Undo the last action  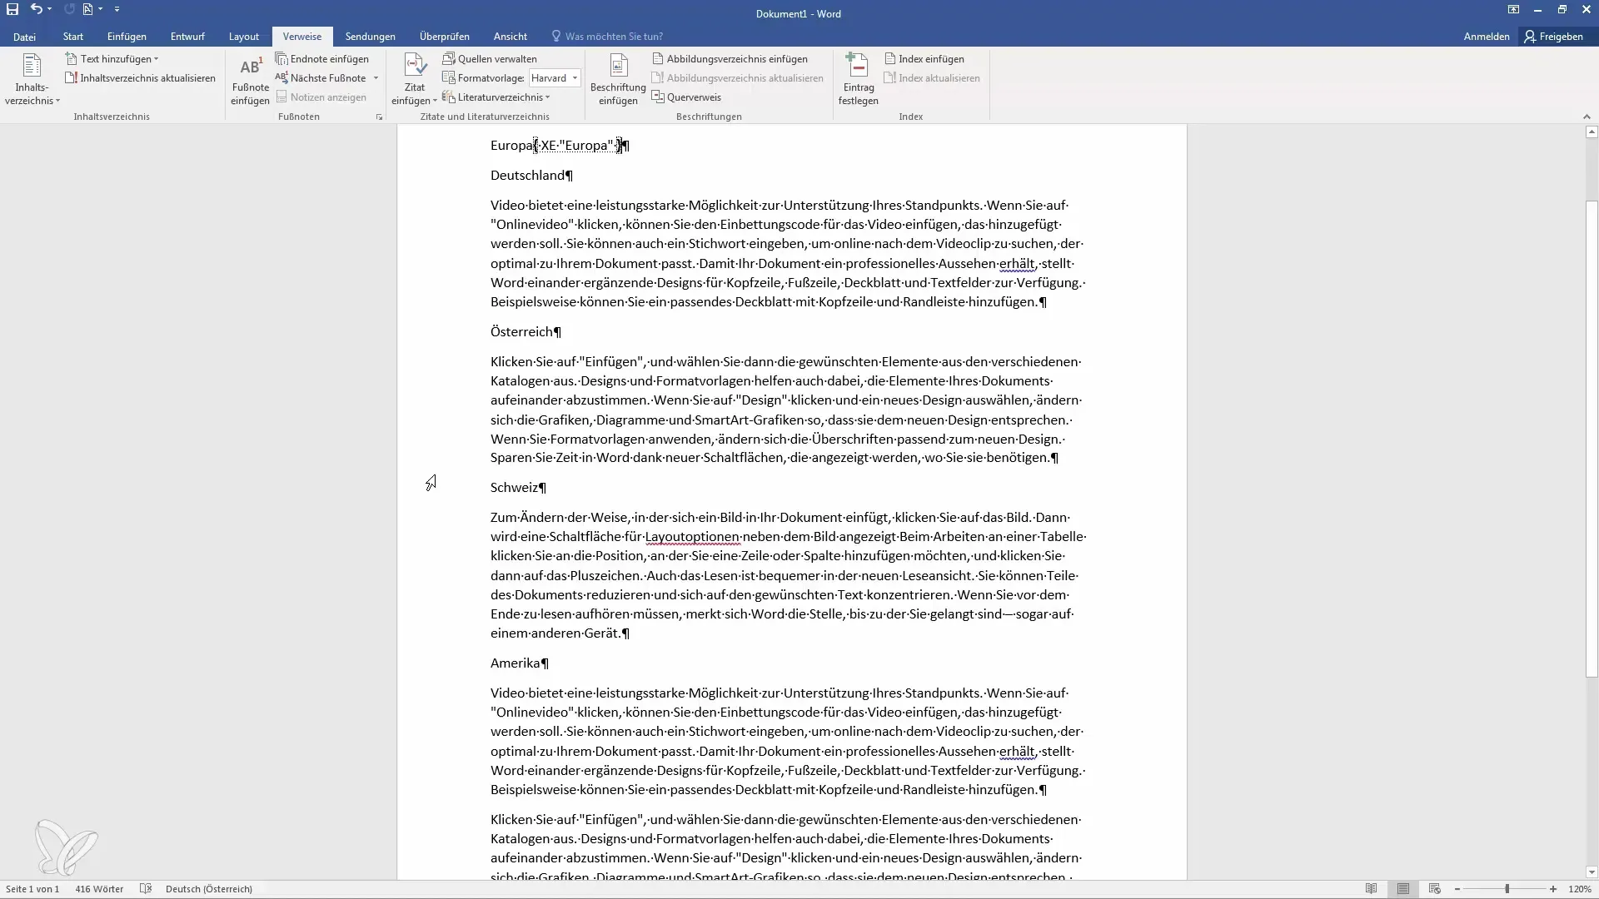pos(36,9)
